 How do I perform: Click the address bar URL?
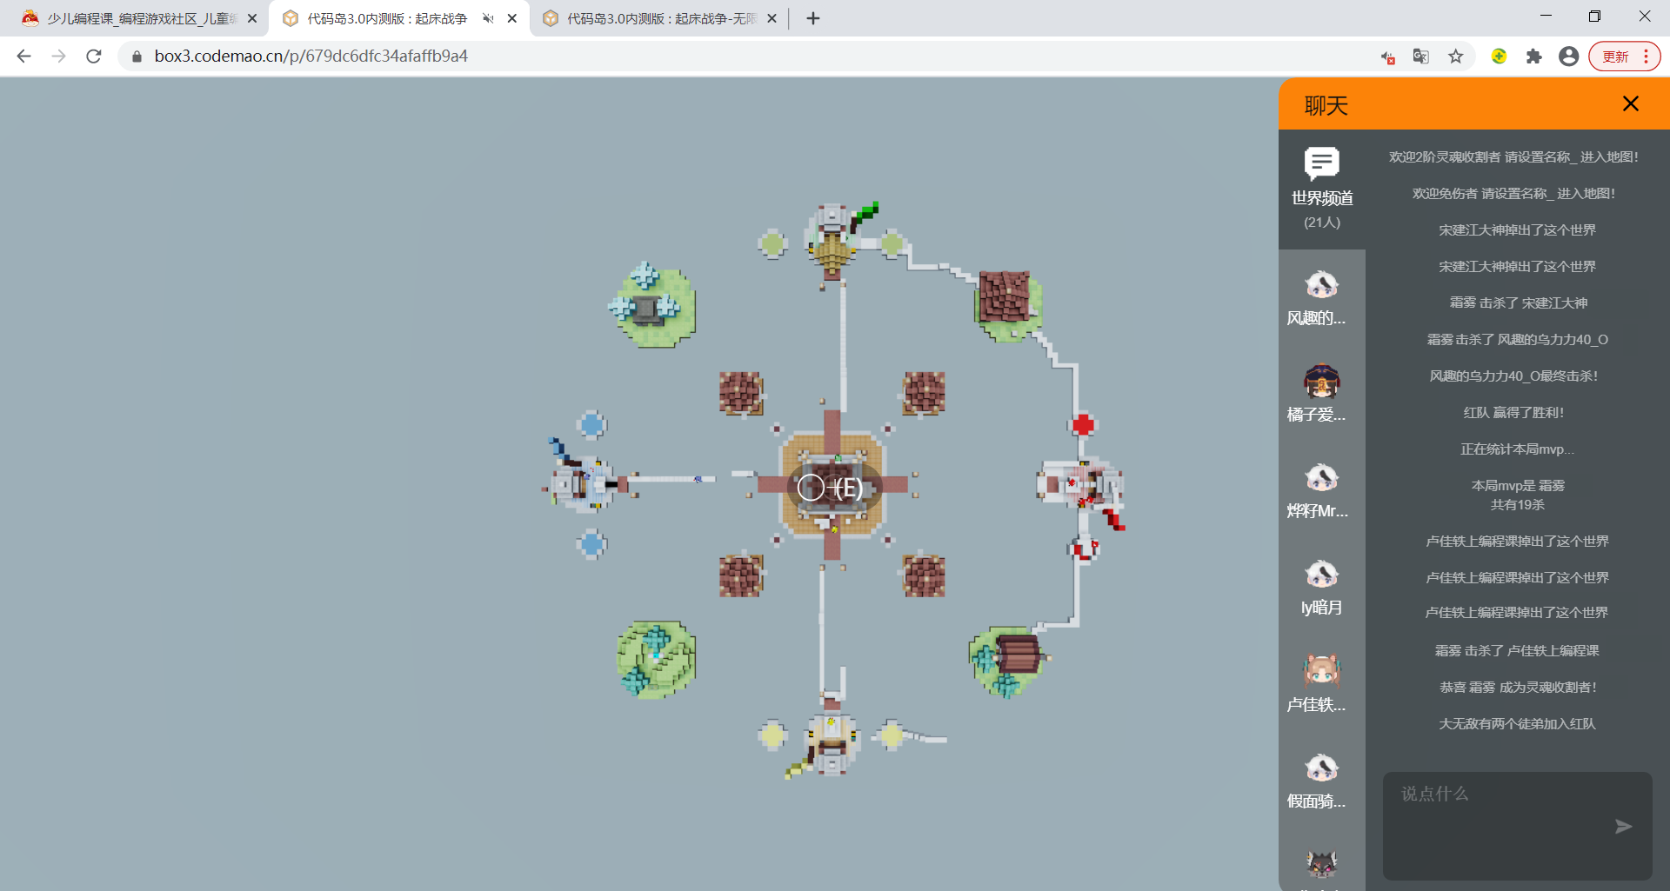click(311, 57)
